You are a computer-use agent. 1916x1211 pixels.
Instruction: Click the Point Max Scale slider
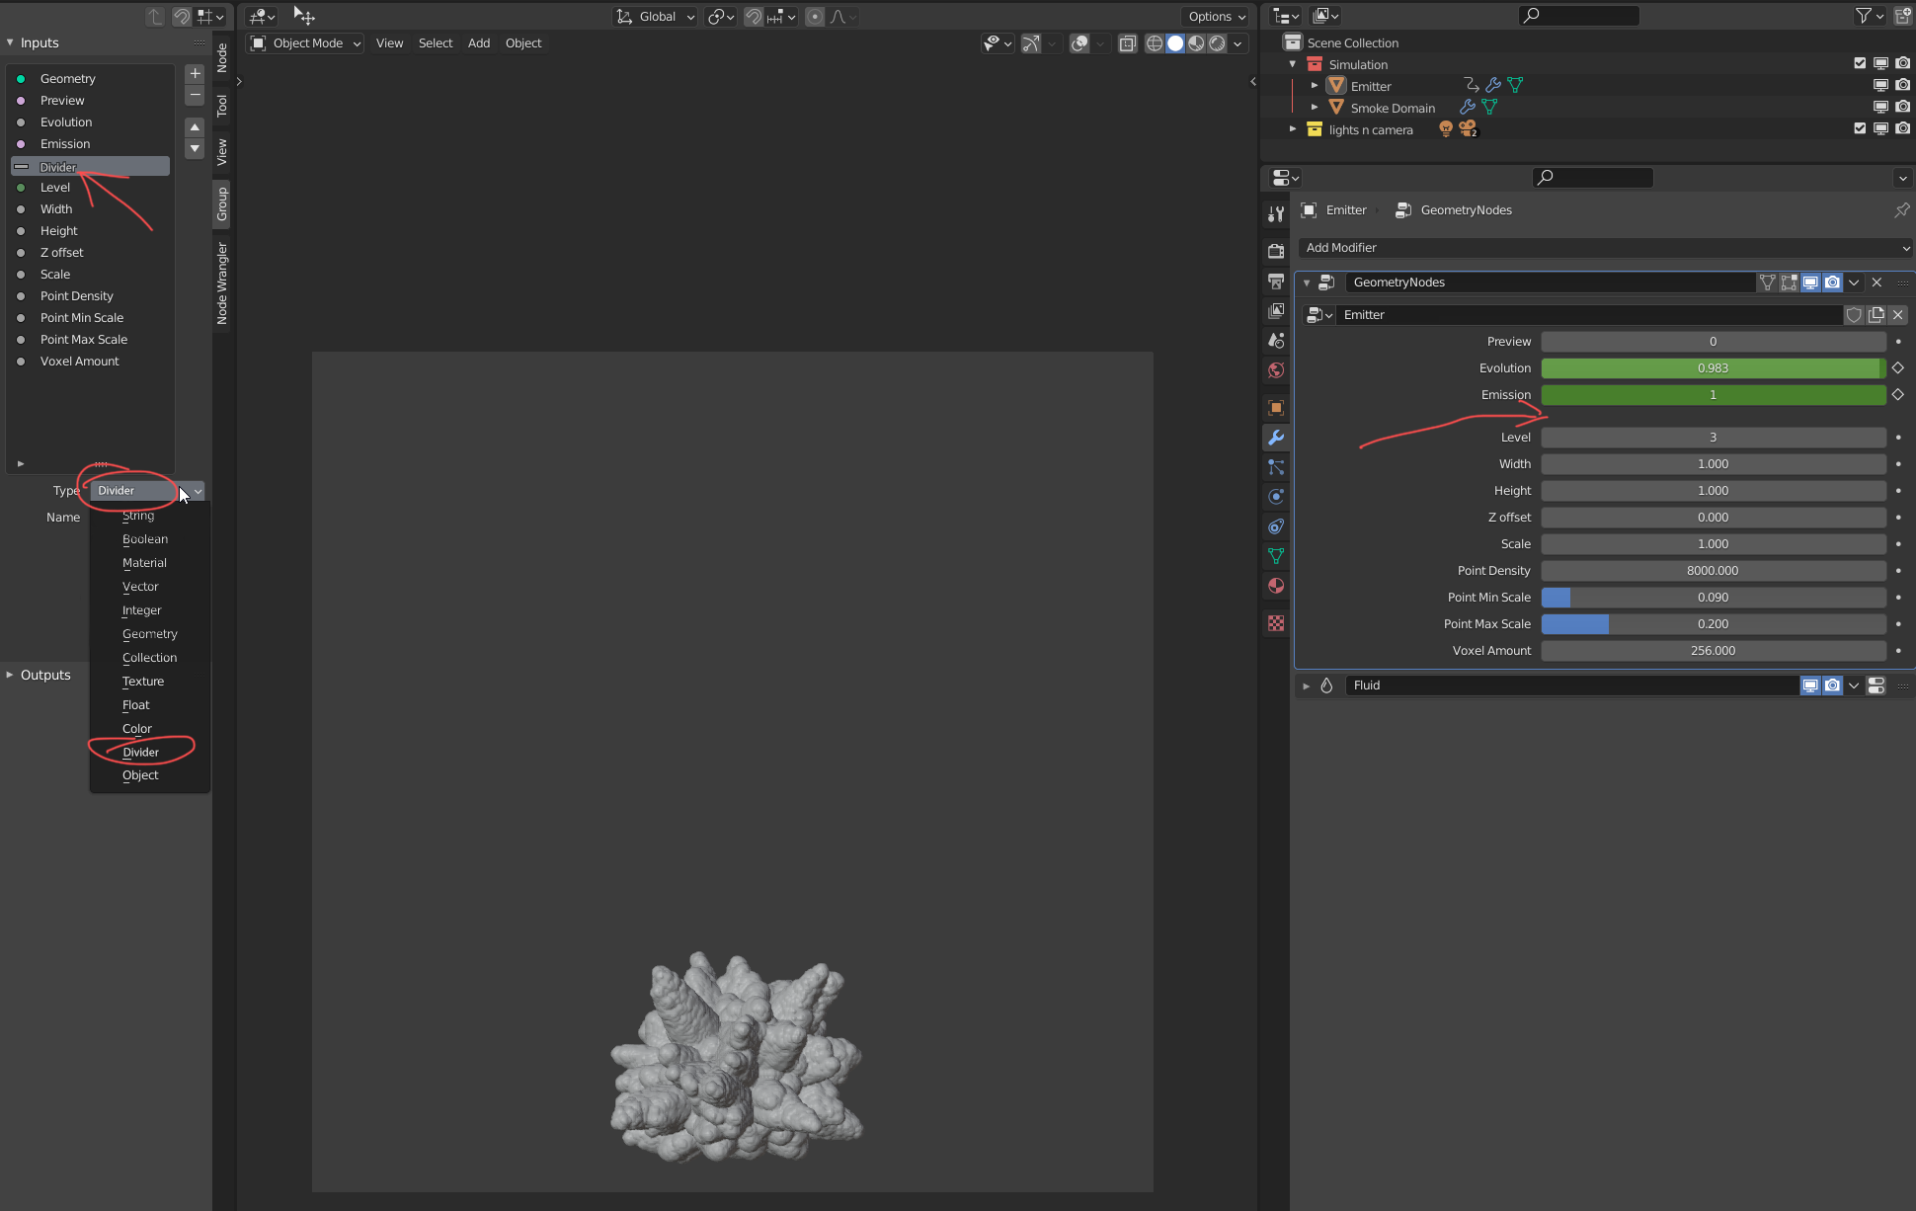(1714, 624)
